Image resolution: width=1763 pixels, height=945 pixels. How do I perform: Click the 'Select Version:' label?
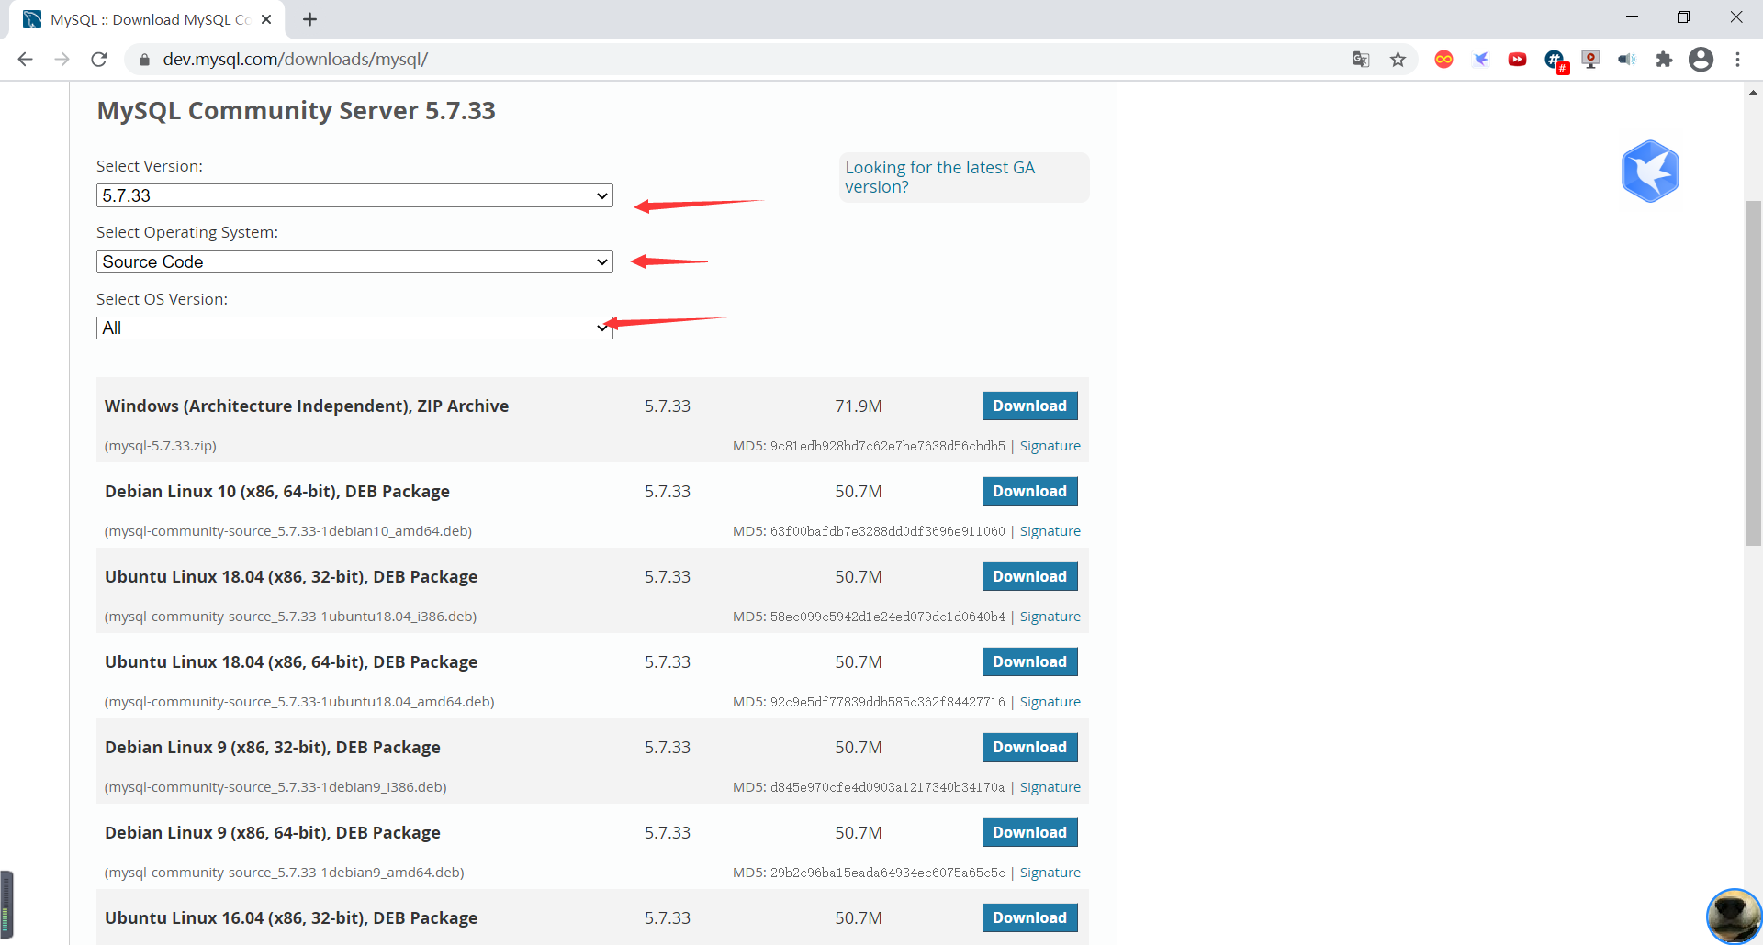[150, 166]
